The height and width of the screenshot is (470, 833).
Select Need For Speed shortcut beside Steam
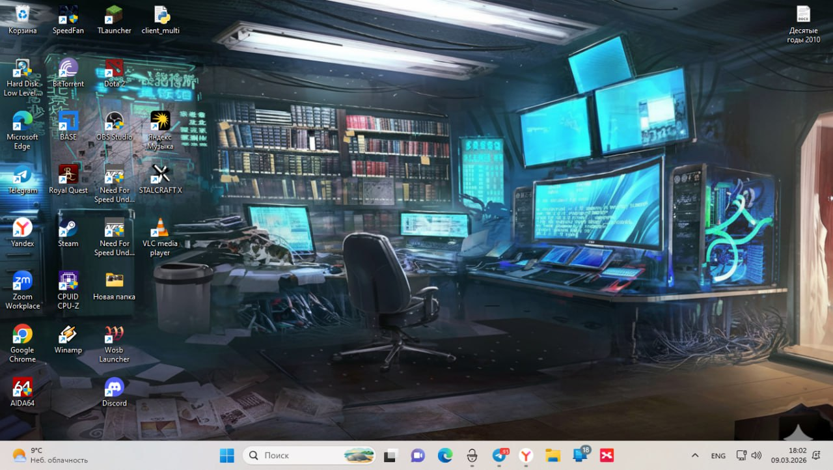point(114,238)
